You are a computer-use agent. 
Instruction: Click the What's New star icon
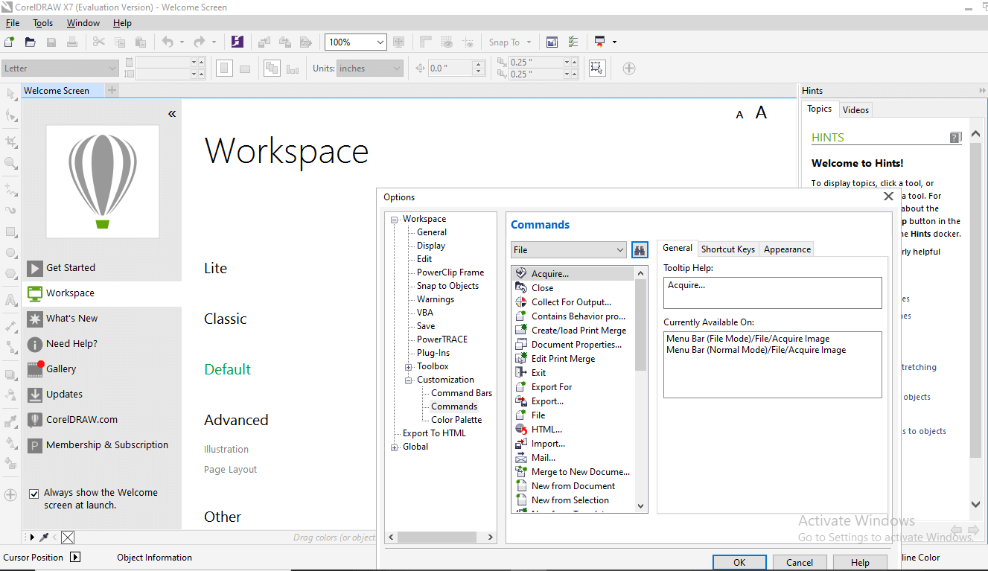point(35,319)
